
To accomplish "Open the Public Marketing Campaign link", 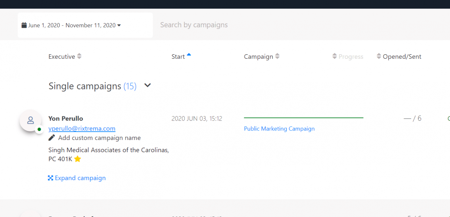I will click(279, 129).
